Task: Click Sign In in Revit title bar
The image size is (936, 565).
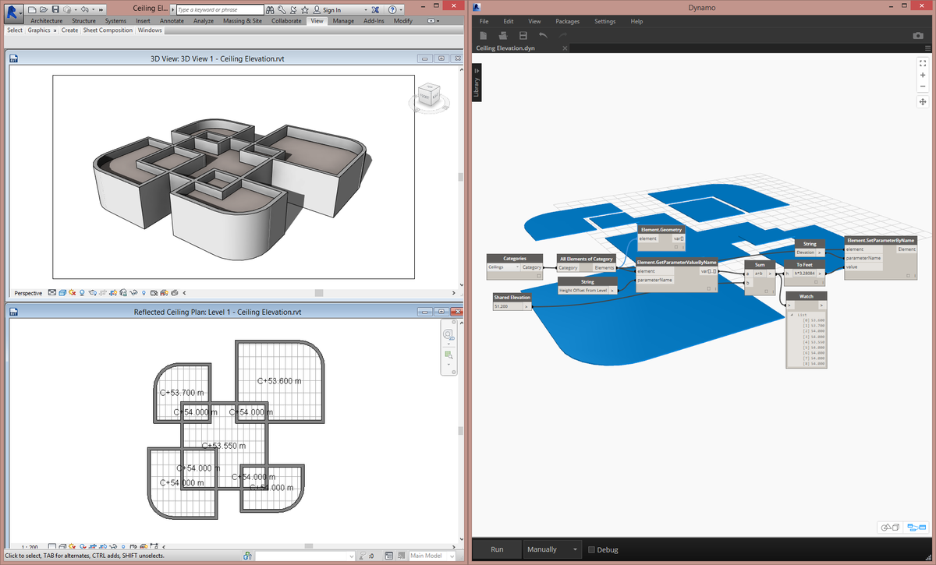Action: pos(332,10)
